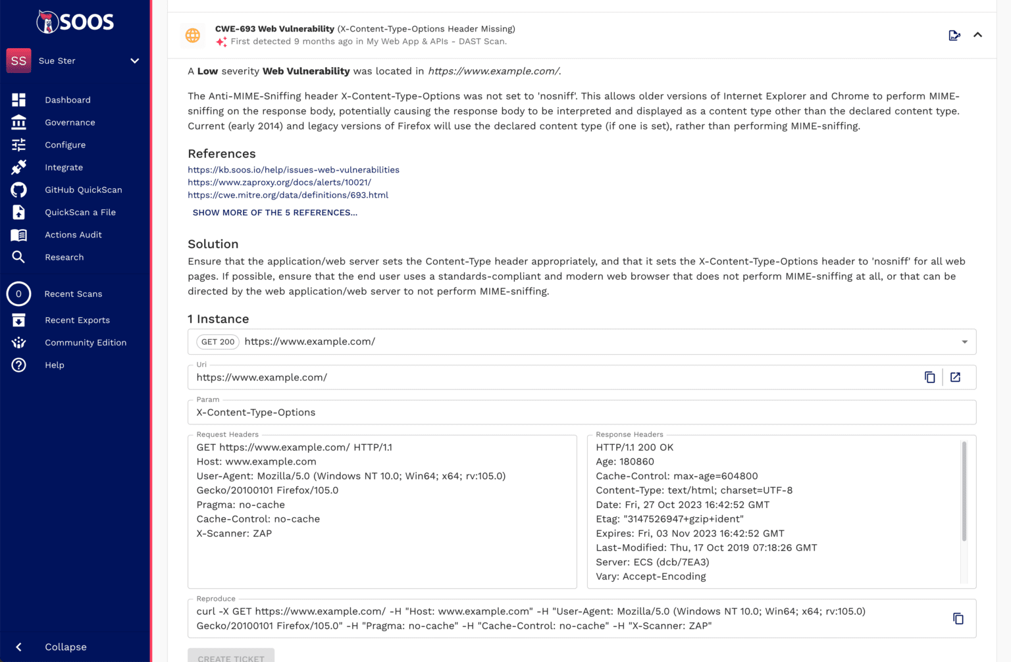Show more of the 5 references
The image size is (1011, 662).
click(x=274, y=212)
